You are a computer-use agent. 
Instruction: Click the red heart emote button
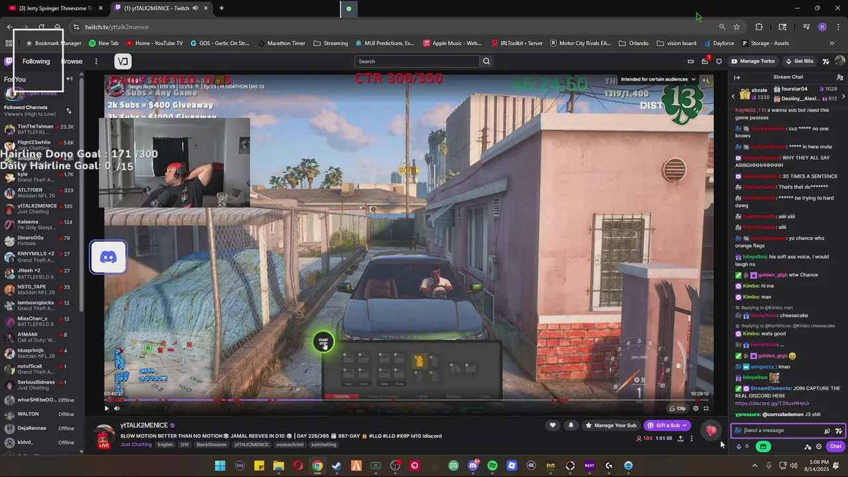pyautogui.click(x=711, y=431)
